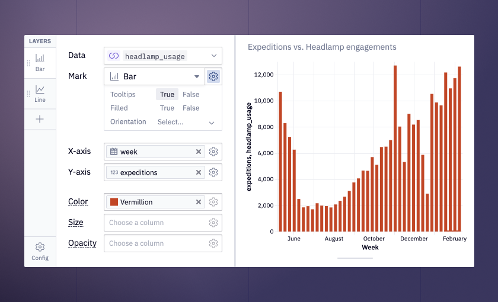Open Opacity settings gear icon
498x302 pixels.
(x=213, y=243)
